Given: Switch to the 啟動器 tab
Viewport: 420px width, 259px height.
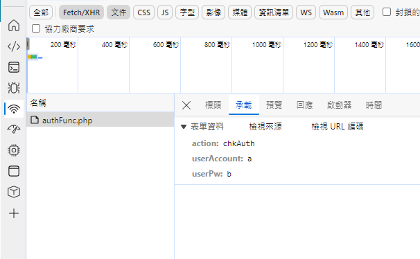Looking at the screenshot, I should [339, 105].
